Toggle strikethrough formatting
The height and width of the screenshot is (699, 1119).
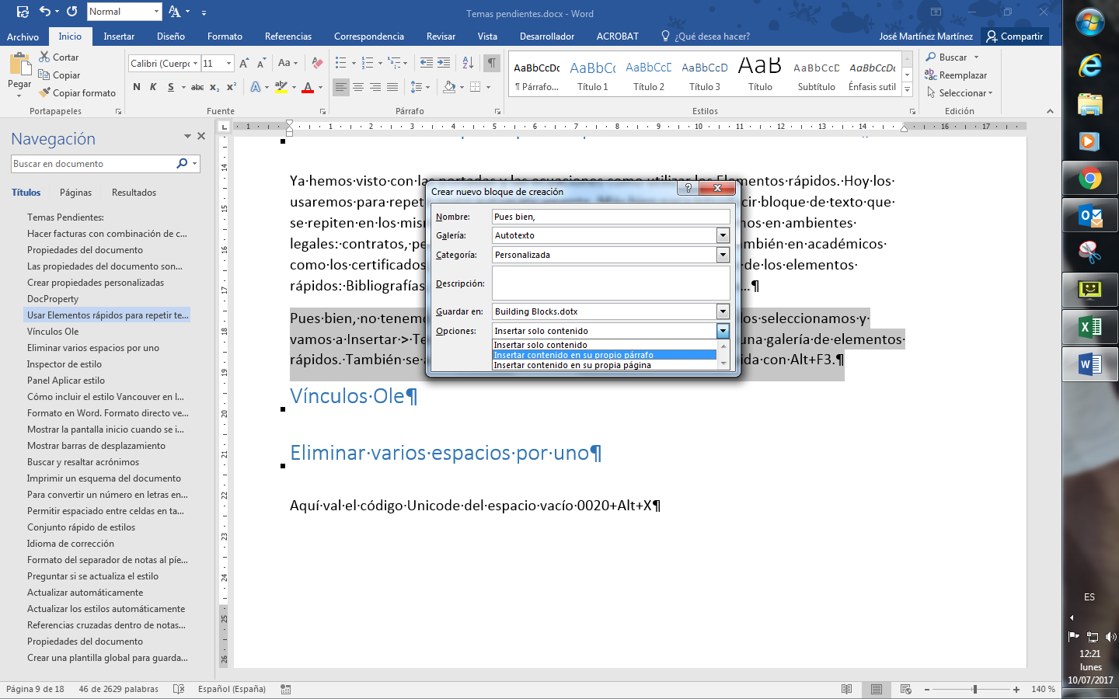(197, 87)
